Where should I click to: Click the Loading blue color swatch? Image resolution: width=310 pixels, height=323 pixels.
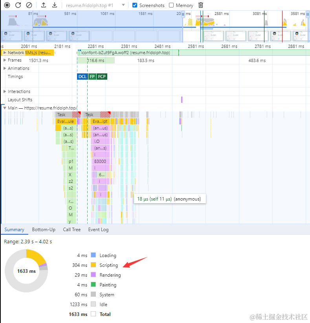(94, 255)
